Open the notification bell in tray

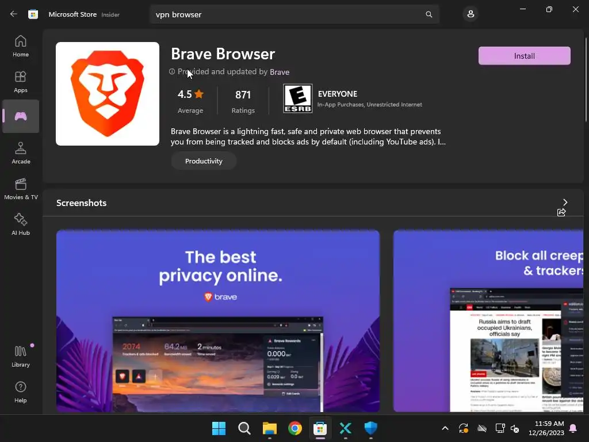pos(573,428)
